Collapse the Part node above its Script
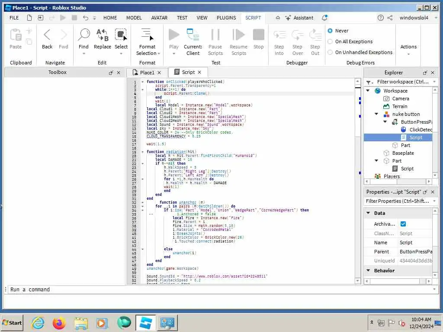 click(376, 161)
